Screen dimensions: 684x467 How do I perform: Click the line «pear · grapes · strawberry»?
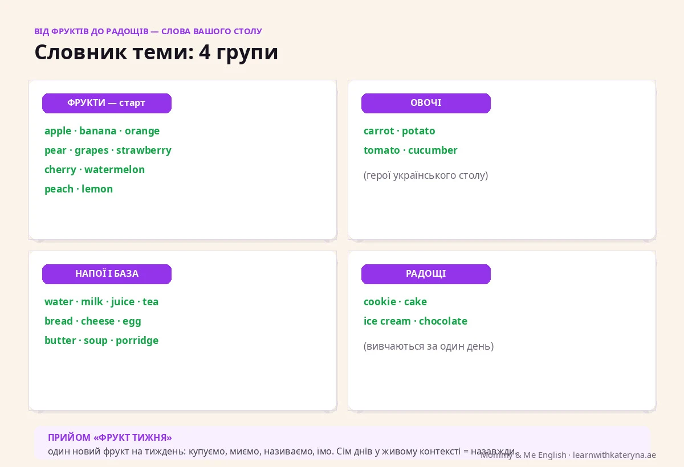point(108,150)
